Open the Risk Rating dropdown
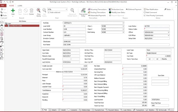Image resolution: width=178 pixels, height=112 pixels. click(123, 32)
